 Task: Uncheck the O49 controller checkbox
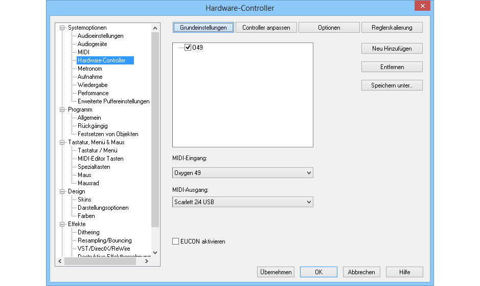pyautogui.click(x=188, y=48)
